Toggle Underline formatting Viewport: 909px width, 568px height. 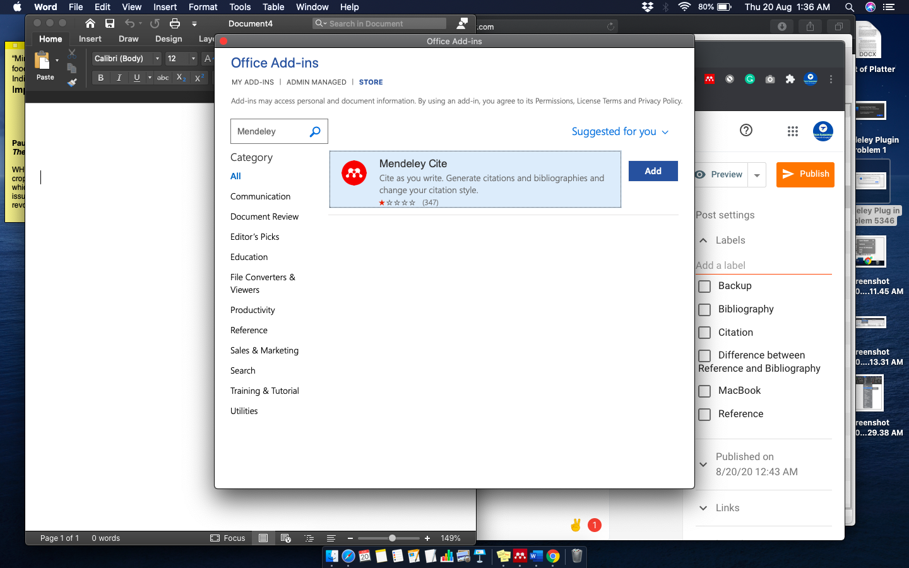tap(137, 78)
